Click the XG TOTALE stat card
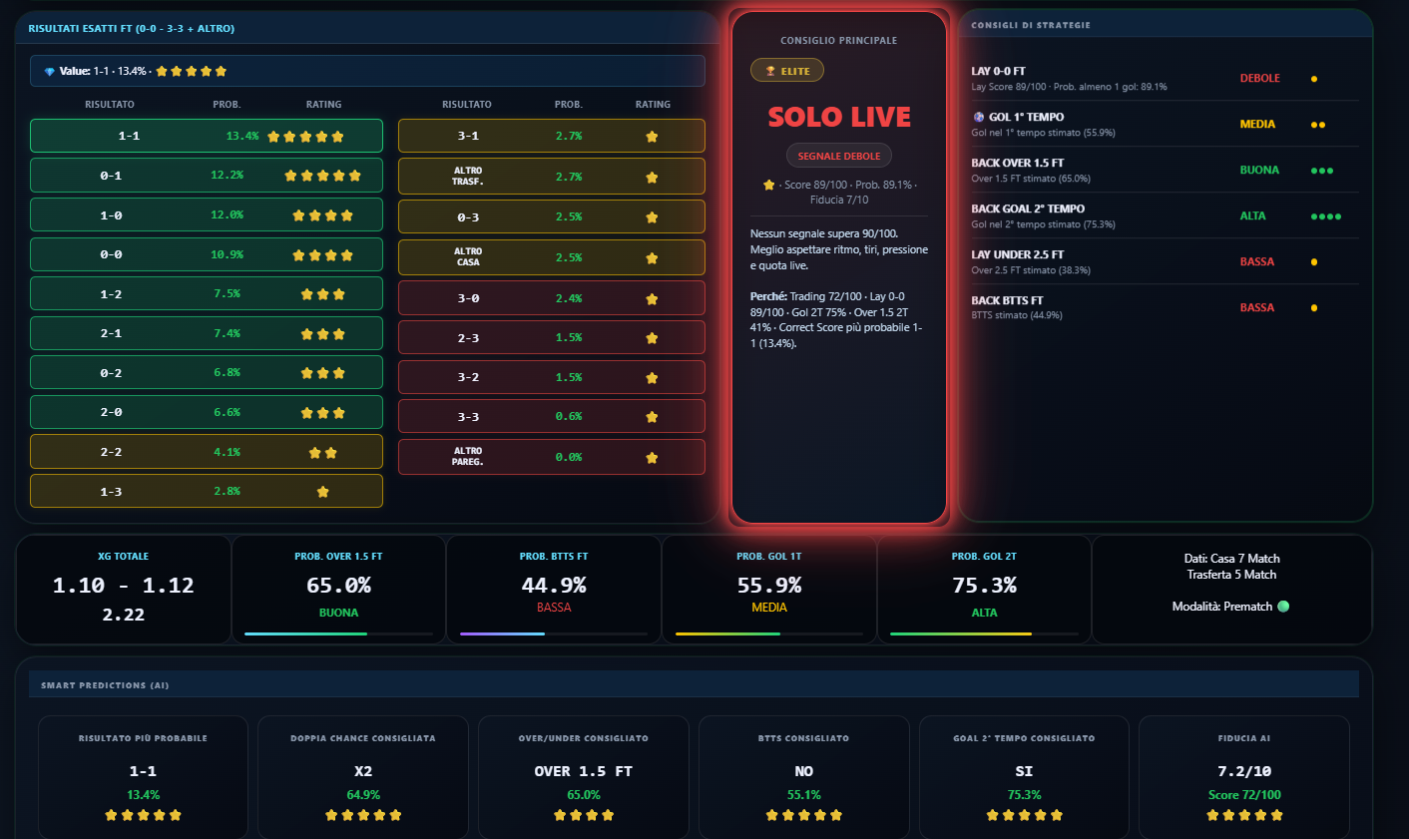 (x=124, y=590)
